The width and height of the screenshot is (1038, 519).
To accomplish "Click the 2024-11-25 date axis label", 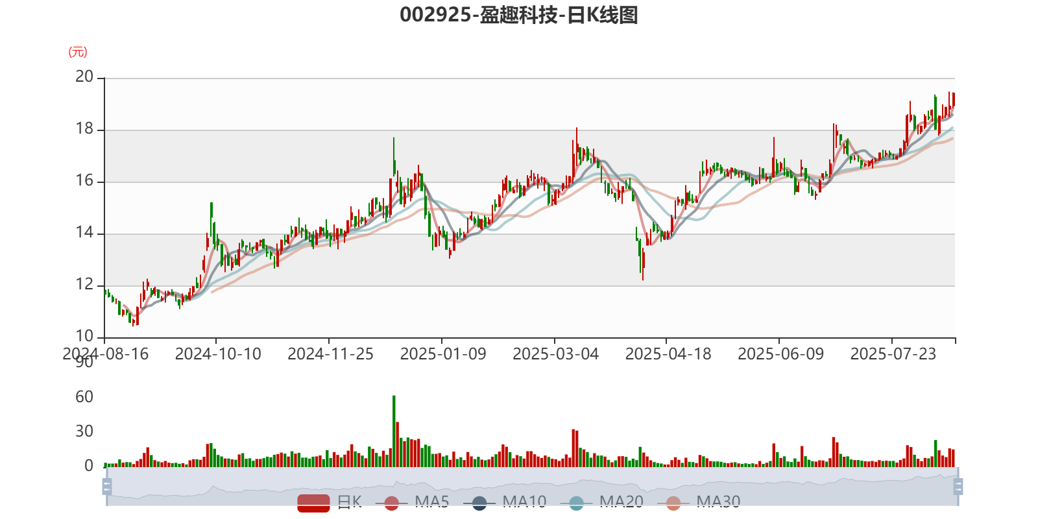I will coord(330,354).
